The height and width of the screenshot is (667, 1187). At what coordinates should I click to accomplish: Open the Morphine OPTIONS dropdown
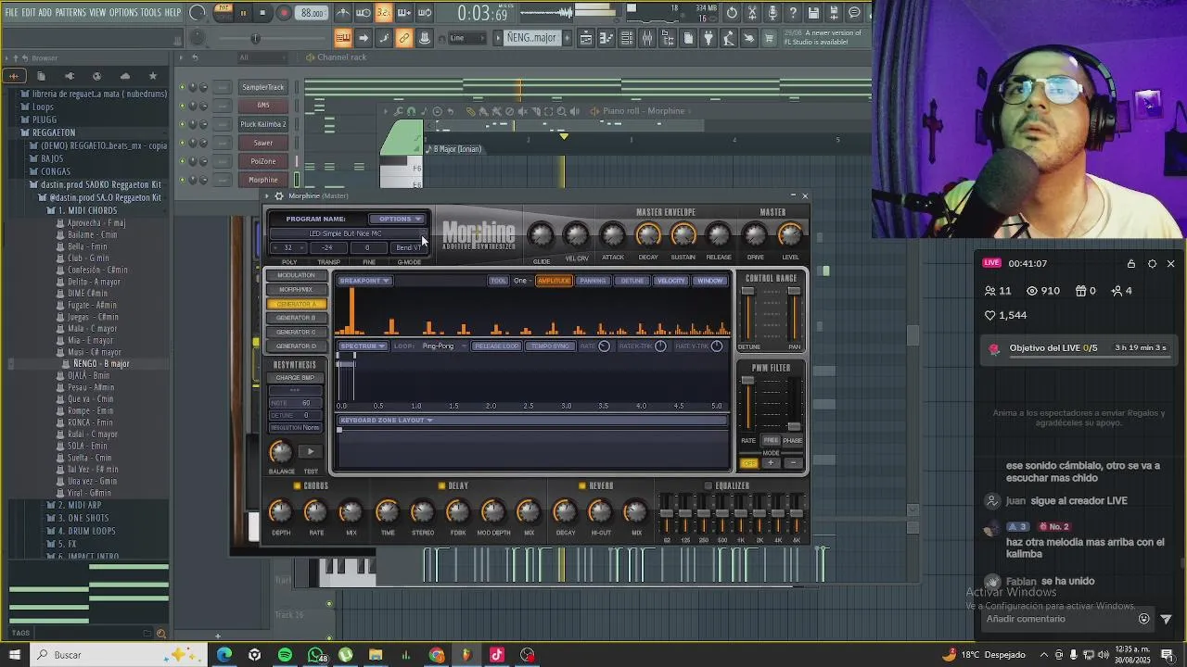pyautogui.click(x=397, y=220)
